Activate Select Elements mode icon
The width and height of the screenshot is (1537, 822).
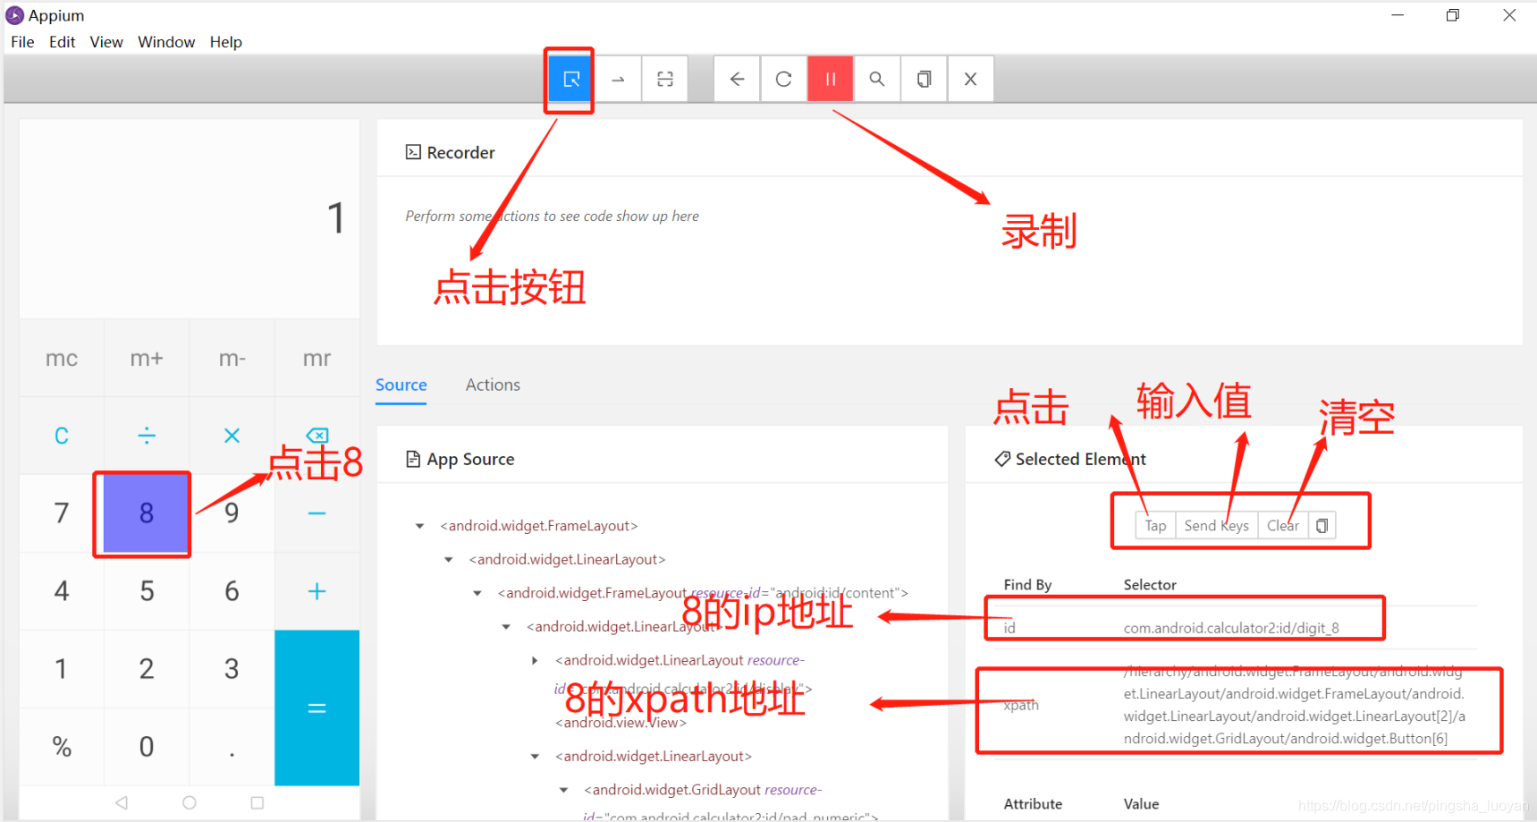coord(570,79)
